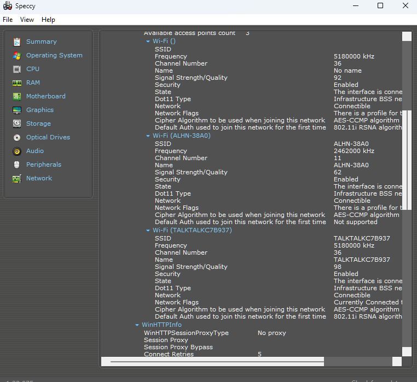The image size is (417, 382).
Task: Open the Help menu
Action: (48, 20)
